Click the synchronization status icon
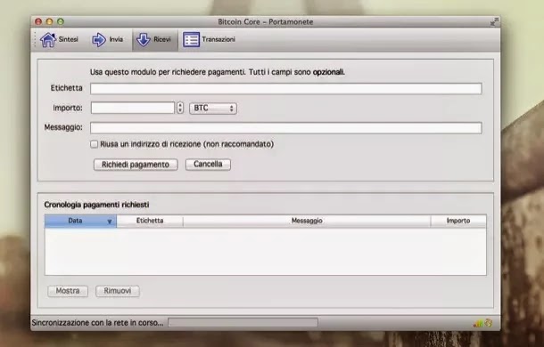Viewport: 544px width, 347px height. [489, 323]
